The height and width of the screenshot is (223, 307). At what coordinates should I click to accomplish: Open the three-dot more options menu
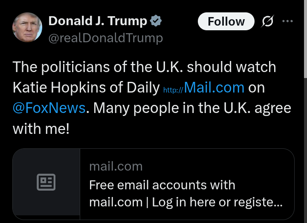pyautogui.click(x=288, y=21)
